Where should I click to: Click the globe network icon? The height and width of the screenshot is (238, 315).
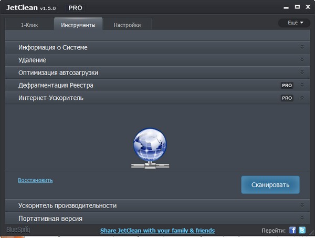150,148
